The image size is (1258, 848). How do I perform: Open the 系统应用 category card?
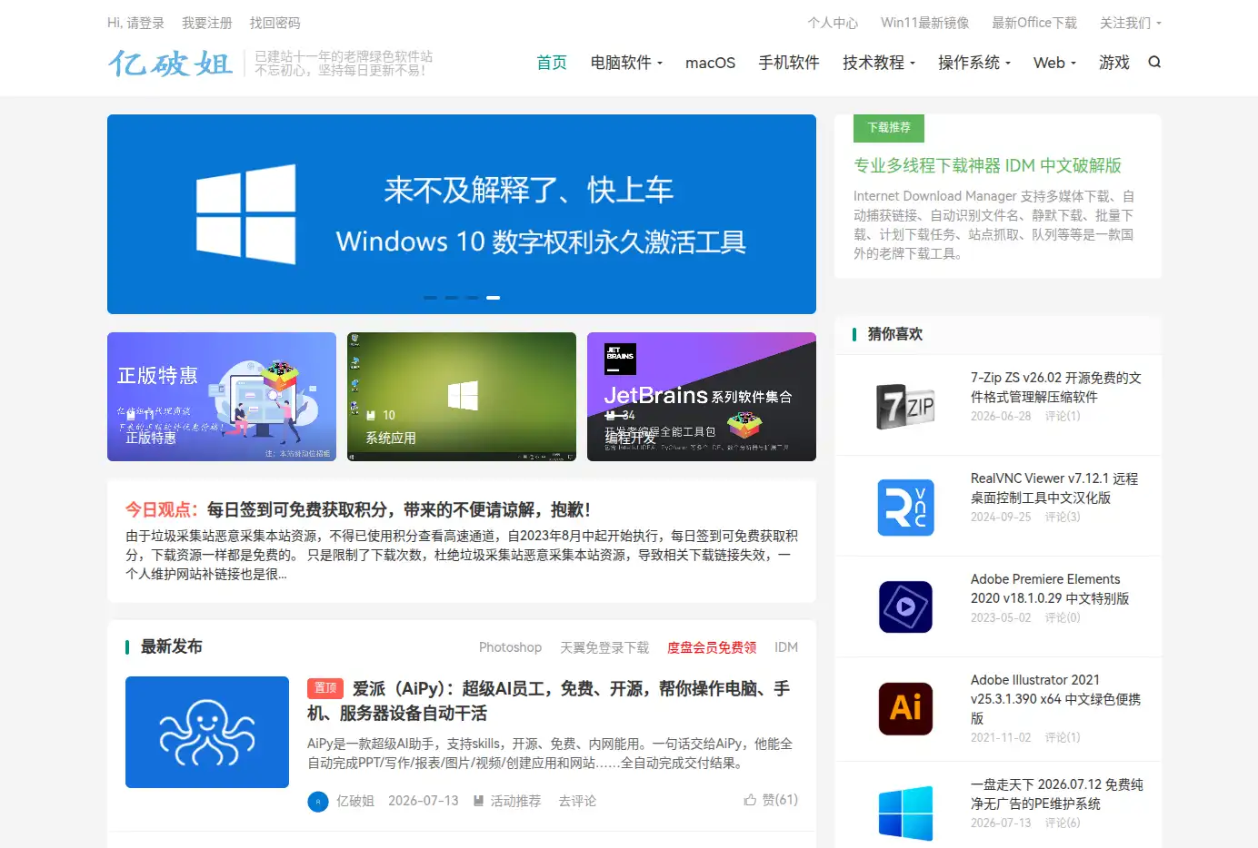click(462, 397)
